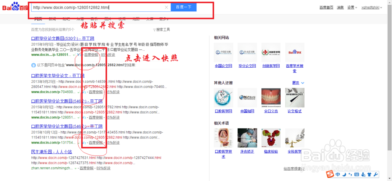This screenshot has width=392, height=181.
Task: Click the V2 badge on the 2015年10月12日 result
Action: tap(84, 143)
